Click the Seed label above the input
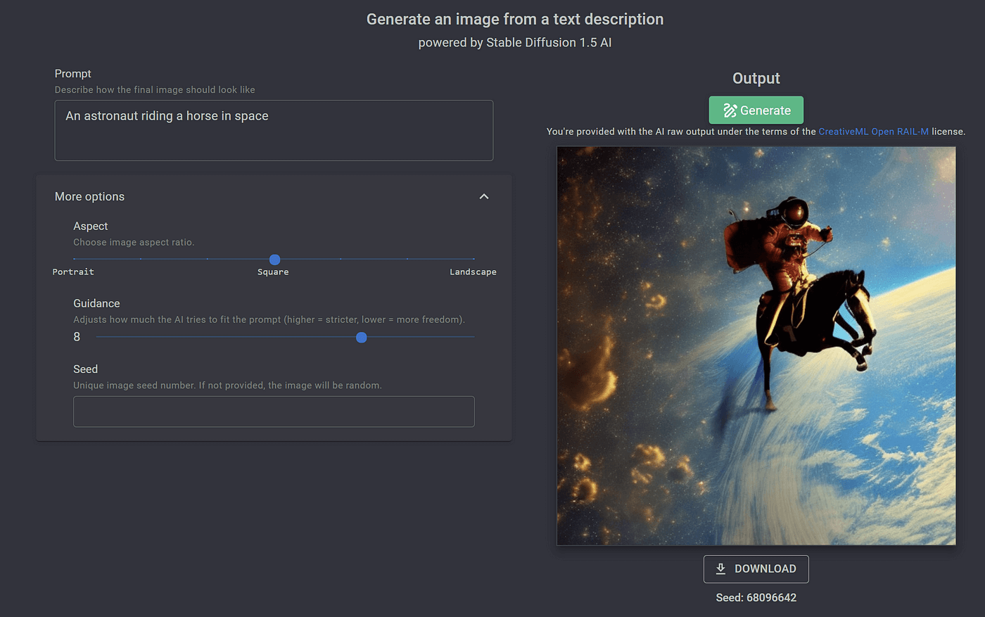The height and width of the screenshot is (617, 985). point(85,369)
